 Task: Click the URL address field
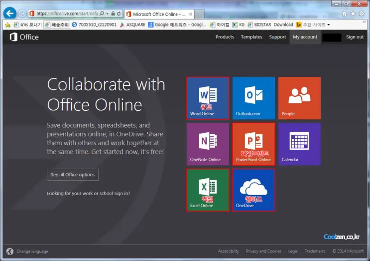pyautogui.click(x=67, y=13)
